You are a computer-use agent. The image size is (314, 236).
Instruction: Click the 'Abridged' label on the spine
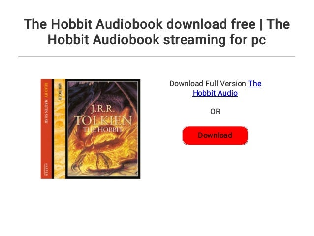tap(60, 92)
